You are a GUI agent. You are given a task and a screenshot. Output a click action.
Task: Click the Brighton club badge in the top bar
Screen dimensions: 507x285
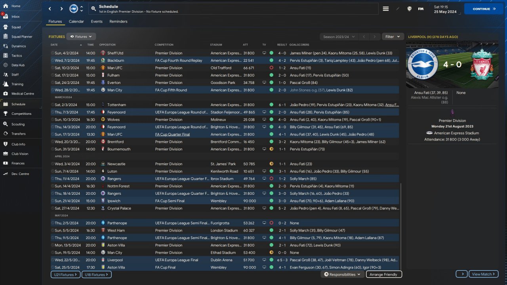(74, 9)
